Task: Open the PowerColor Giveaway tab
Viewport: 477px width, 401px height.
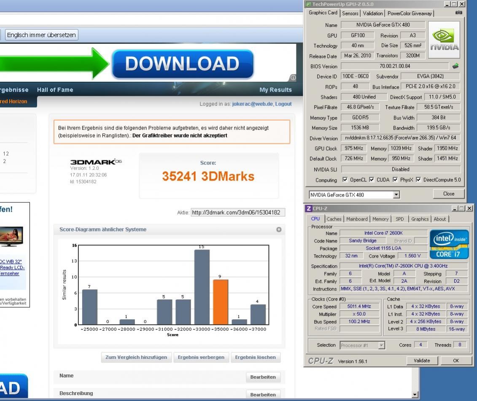Action: pos(410,13)
